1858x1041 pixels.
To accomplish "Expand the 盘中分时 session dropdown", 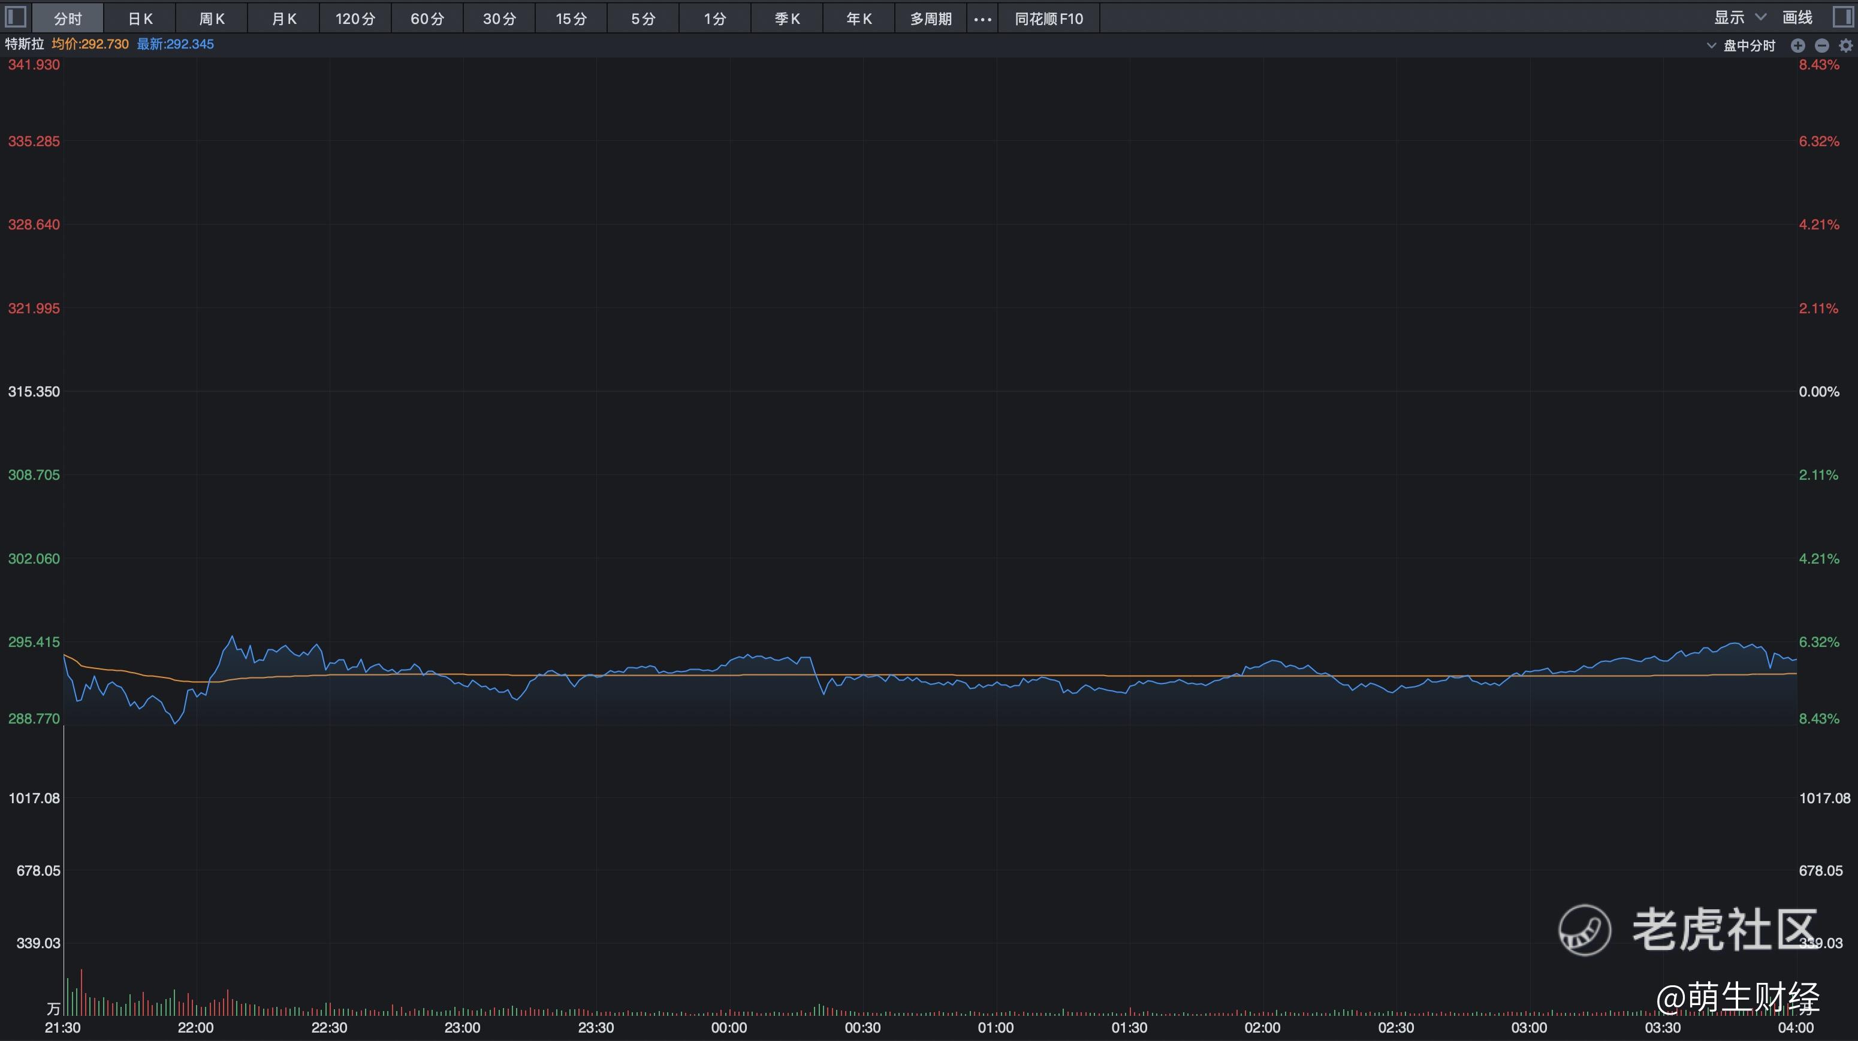I will 1741,46.
